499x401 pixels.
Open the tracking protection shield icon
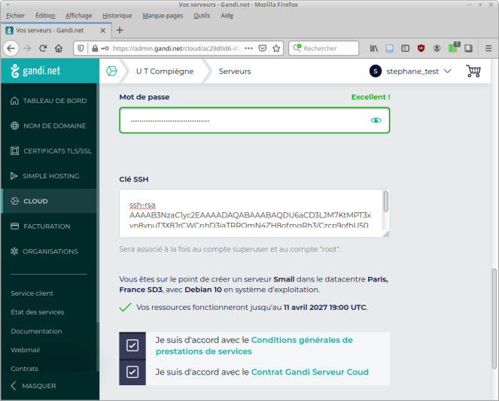[x=81, y=48]
